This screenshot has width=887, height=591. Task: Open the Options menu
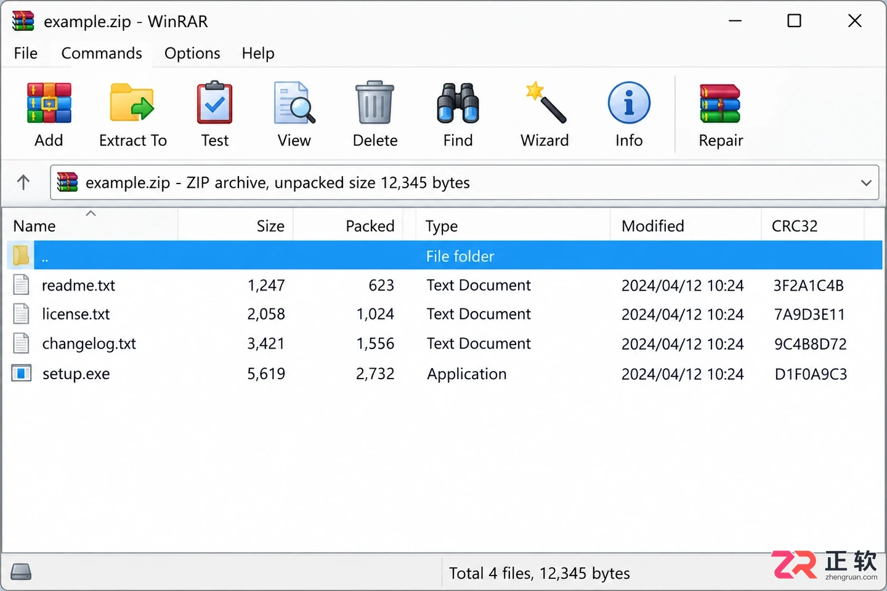click(192, 54)
